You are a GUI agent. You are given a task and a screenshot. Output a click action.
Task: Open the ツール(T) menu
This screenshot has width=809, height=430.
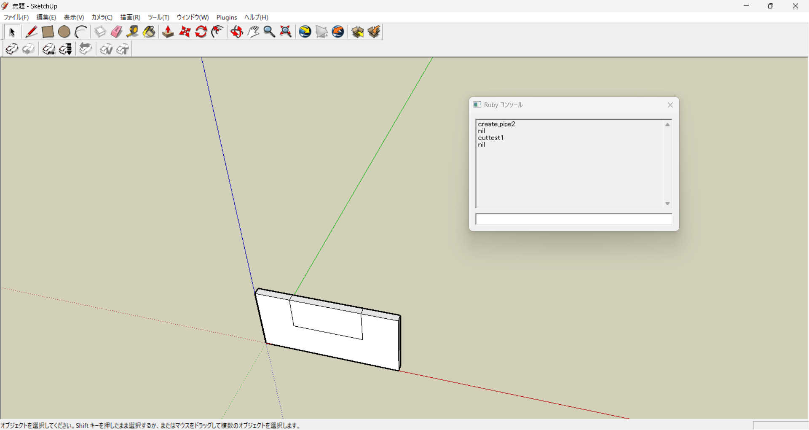[158, 17]
